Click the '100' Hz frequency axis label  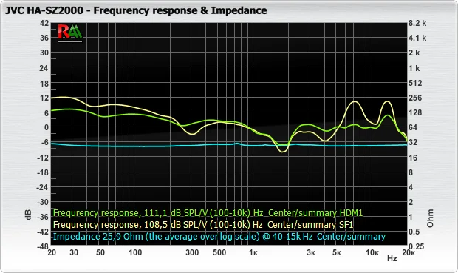pyautogui.click(x=135, y=252)
